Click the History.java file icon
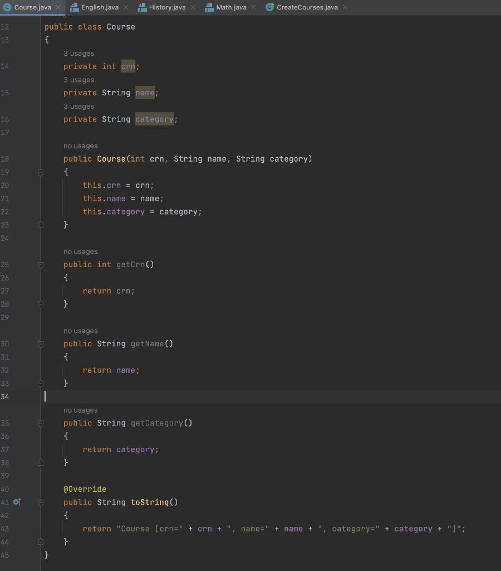The width and height of the screenshot is (501, 571). [142, 7]
